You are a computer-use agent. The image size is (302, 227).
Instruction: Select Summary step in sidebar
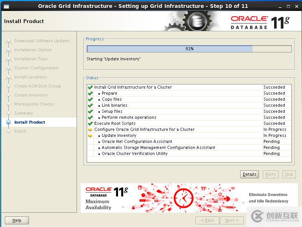click(24, 113)
